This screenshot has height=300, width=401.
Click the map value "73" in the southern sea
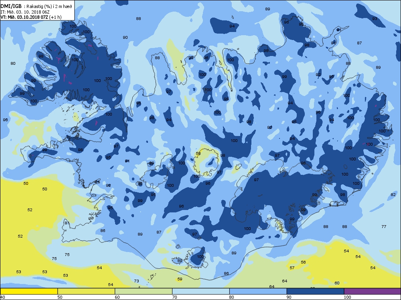tap(137, 281)
